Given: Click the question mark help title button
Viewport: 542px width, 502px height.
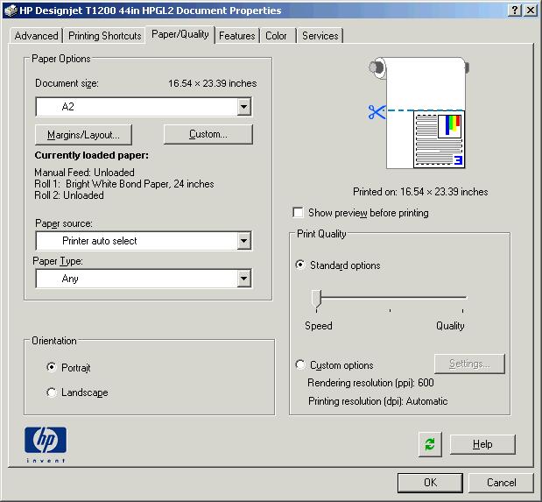Looking at the screenshot, I should (515, 11).
